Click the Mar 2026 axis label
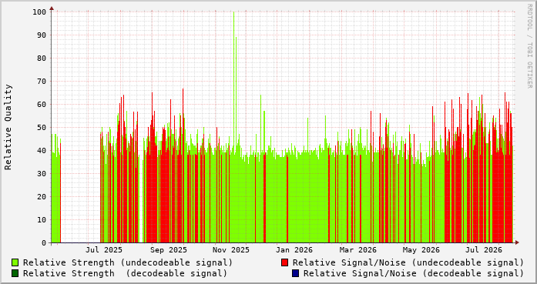 pos(358,250)
